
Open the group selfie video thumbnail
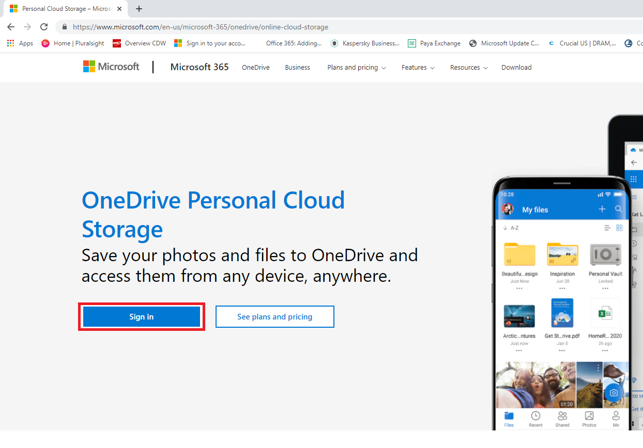click(535, 385)
